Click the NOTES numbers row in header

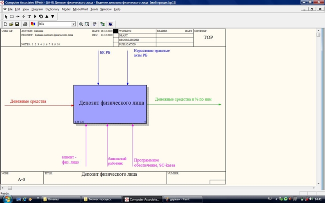tap(46, 45)
